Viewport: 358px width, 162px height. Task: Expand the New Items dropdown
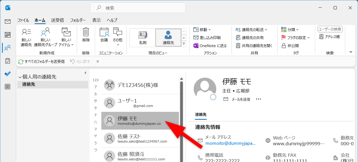(66, 37)
